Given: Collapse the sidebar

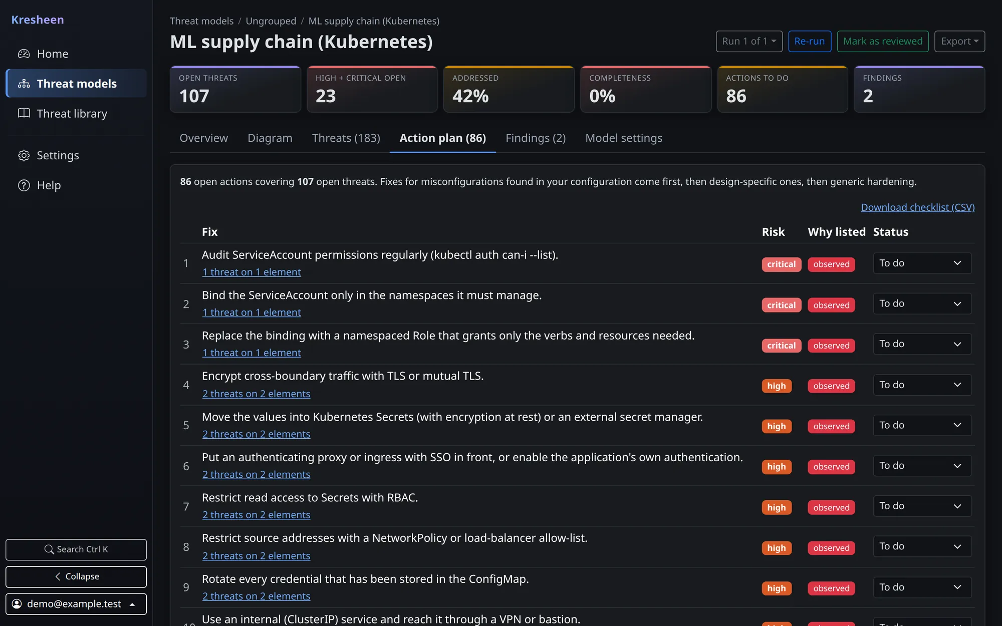Looking at the screenshot, I should (76, 576).
